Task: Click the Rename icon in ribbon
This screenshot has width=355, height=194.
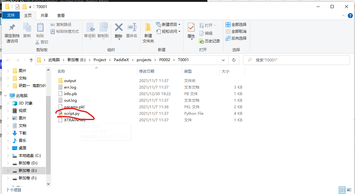Action: click(132, 27)
